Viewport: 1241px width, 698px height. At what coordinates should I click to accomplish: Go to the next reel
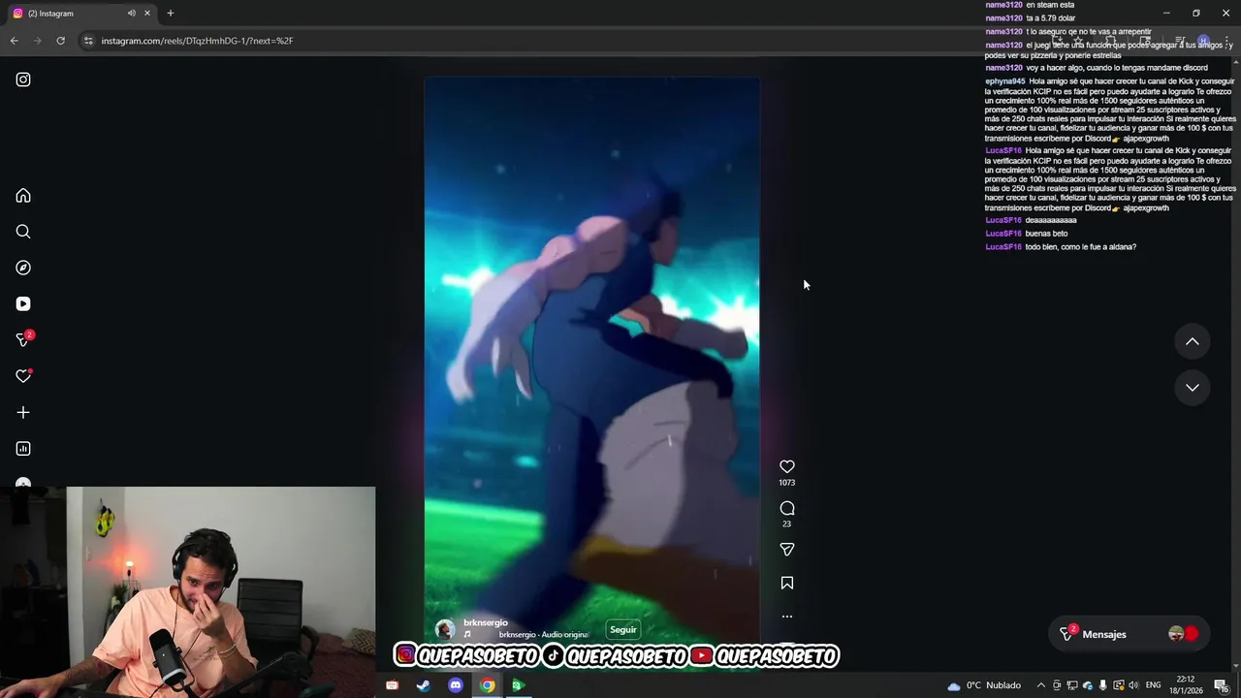click(x=1193, y=387)
